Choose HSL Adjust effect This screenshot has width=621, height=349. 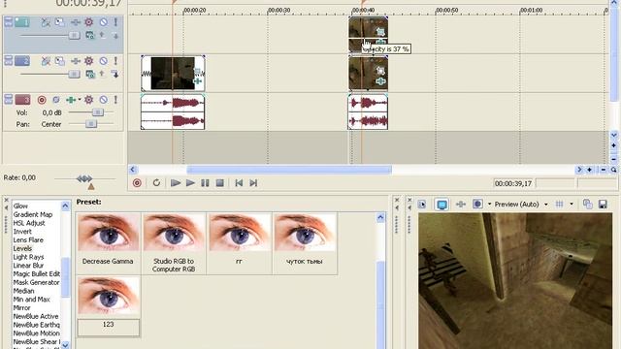pos(29,223)
